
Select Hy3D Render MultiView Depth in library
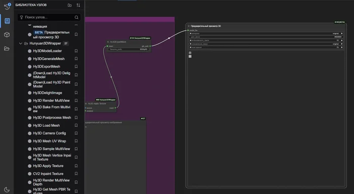click(x=52, y=182)
